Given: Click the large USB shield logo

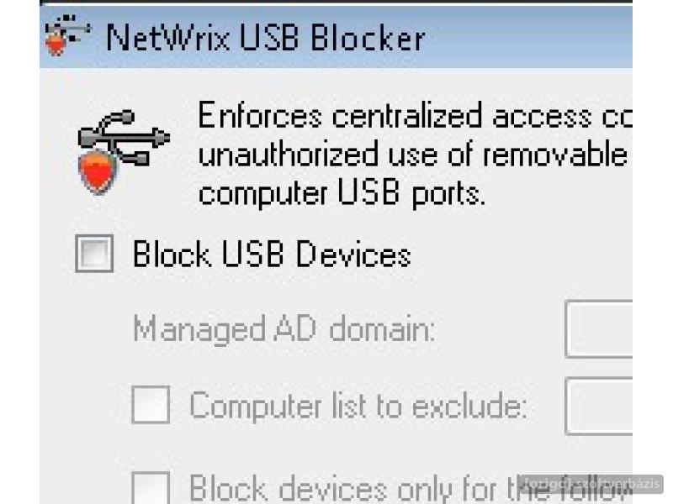Looking at the screenshot, I should point(124,152).
